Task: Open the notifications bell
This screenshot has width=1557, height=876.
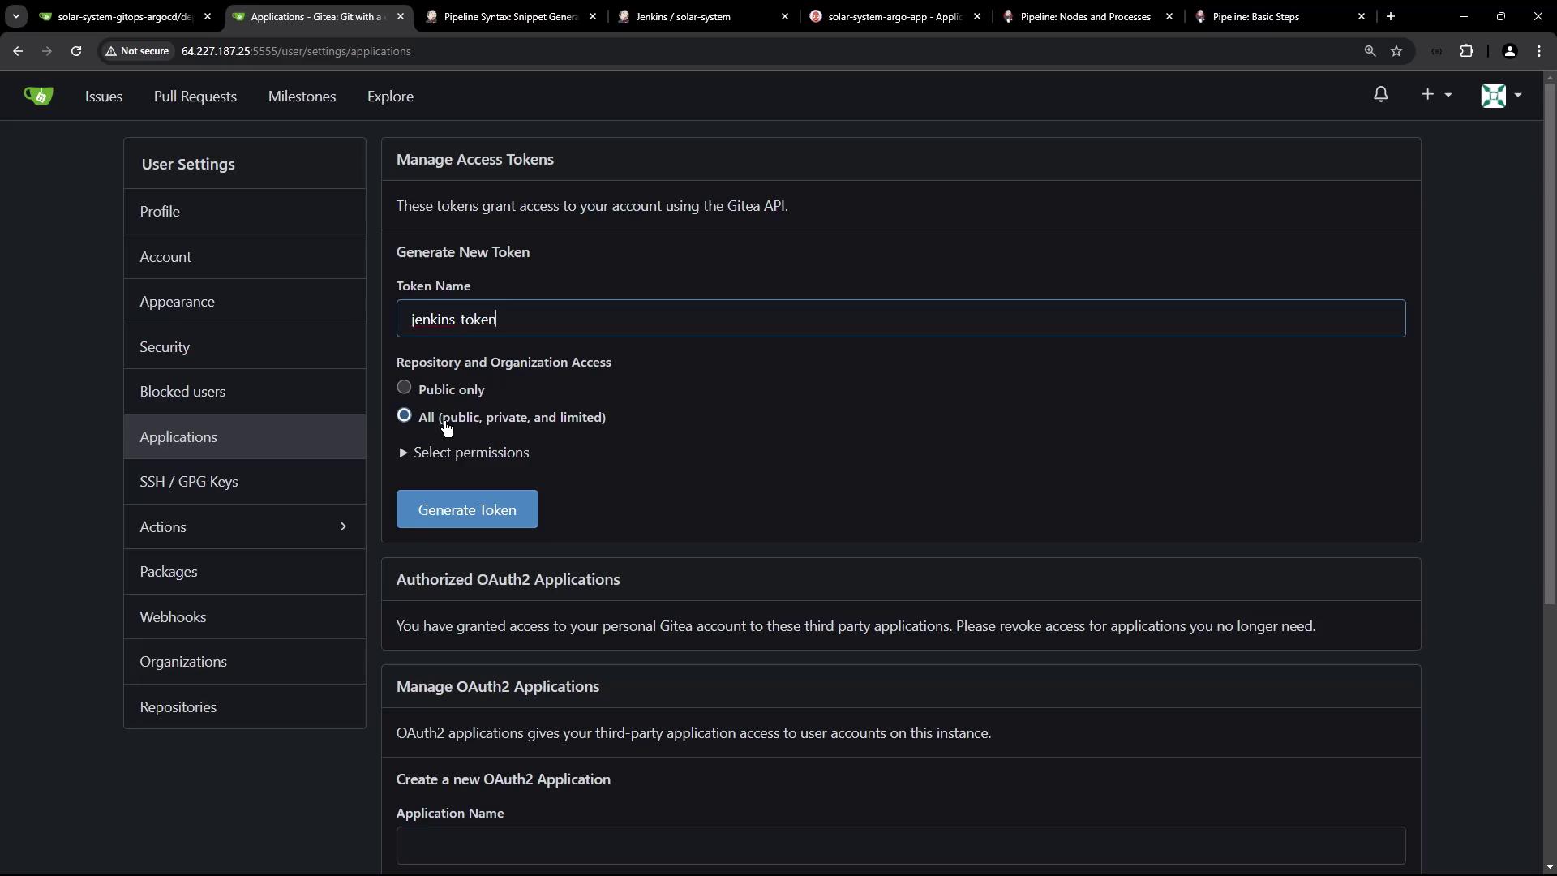Action: point(1380,95)
